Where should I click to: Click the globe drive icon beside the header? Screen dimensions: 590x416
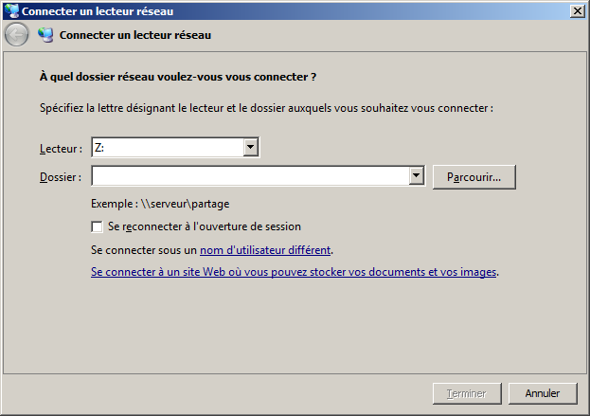(45, 35)
